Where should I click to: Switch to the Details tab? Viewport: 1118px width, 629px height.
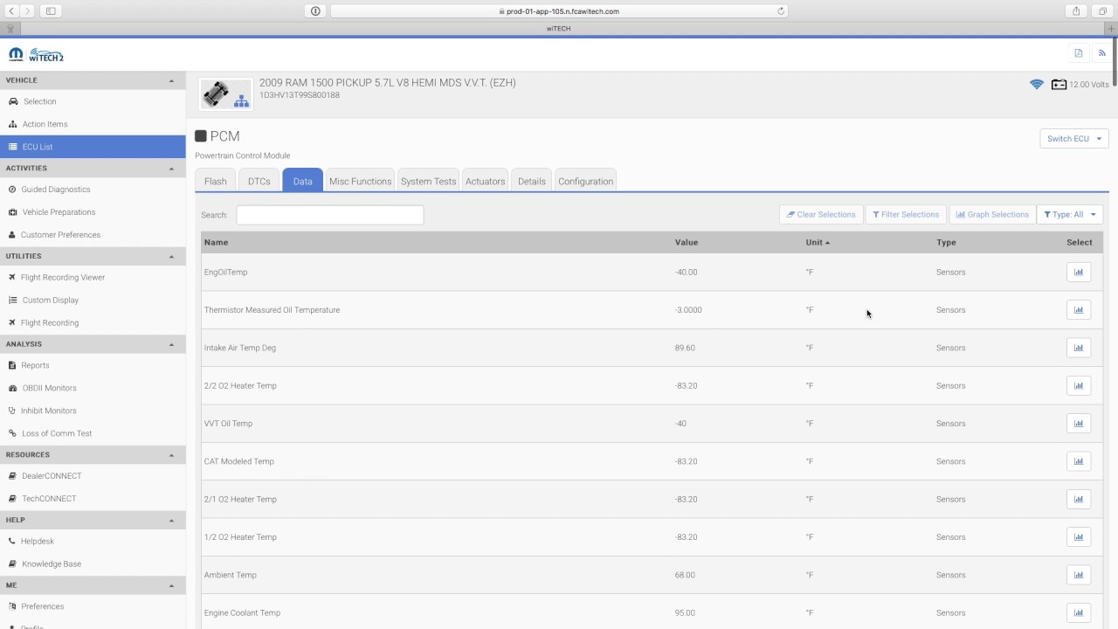(x=531, y=181)
